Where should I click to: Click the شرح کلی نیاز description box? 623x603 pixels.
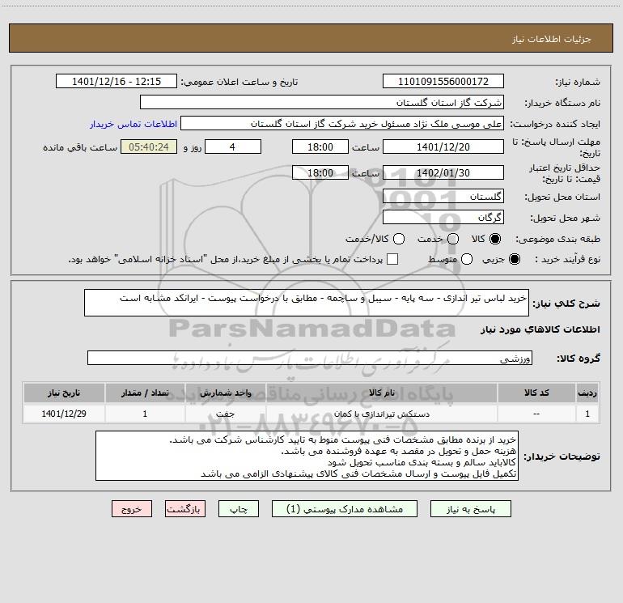(307, 303)
